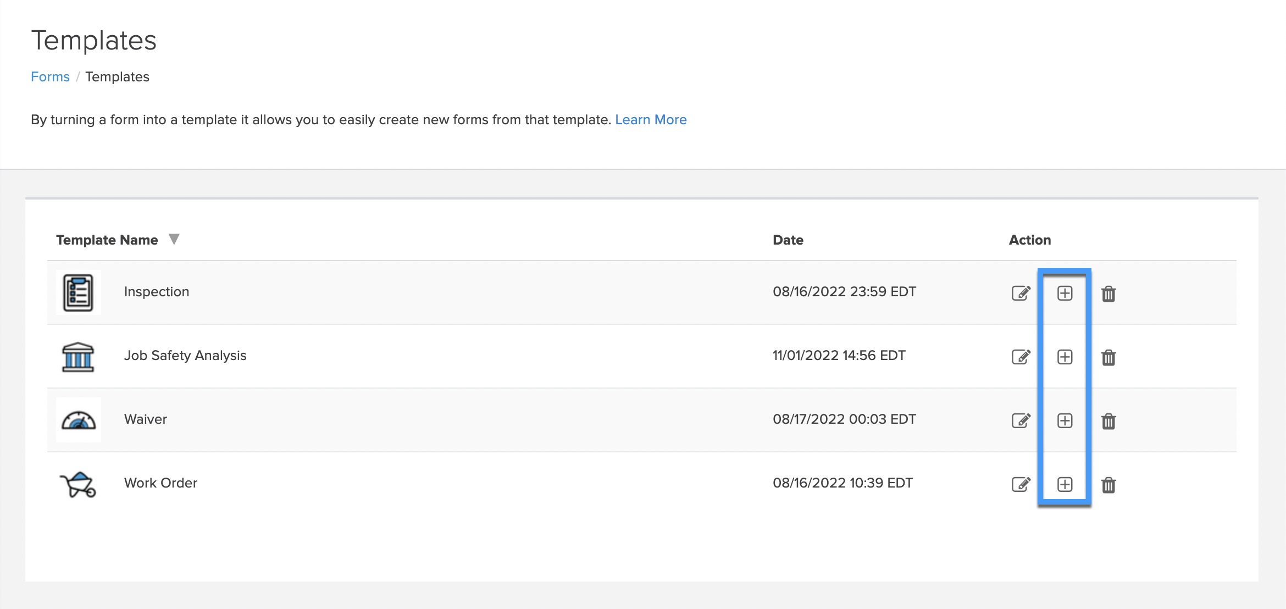Image resolution: width=1286 pixels, height=609 pixels.
Task: Click the edit pencil icon for Work Order
Action: [1021, 484]
